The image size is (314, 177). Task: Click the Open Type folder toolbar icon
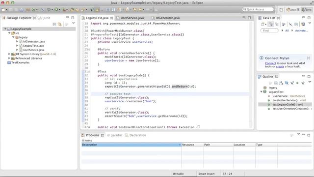click(72, 10)
